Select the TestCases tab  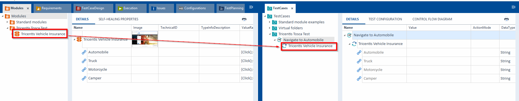point(280,8)
